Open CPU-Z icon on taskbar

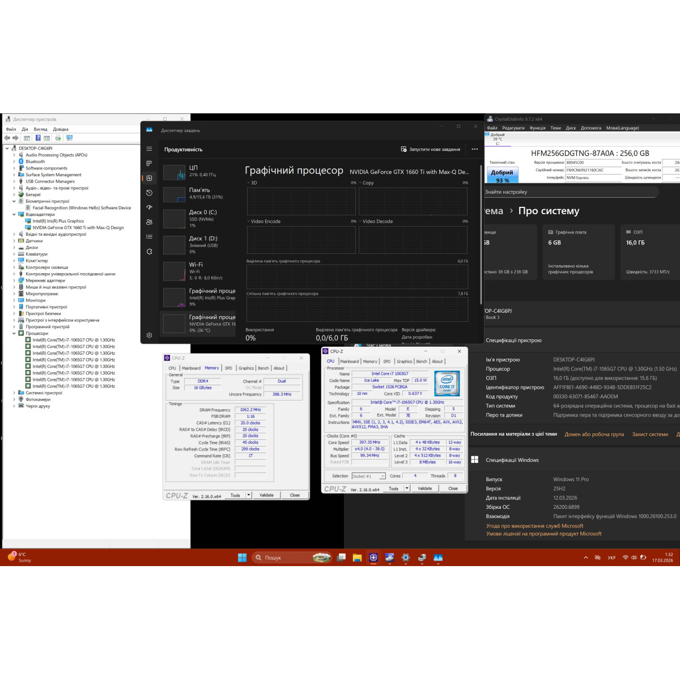(373, 558)
